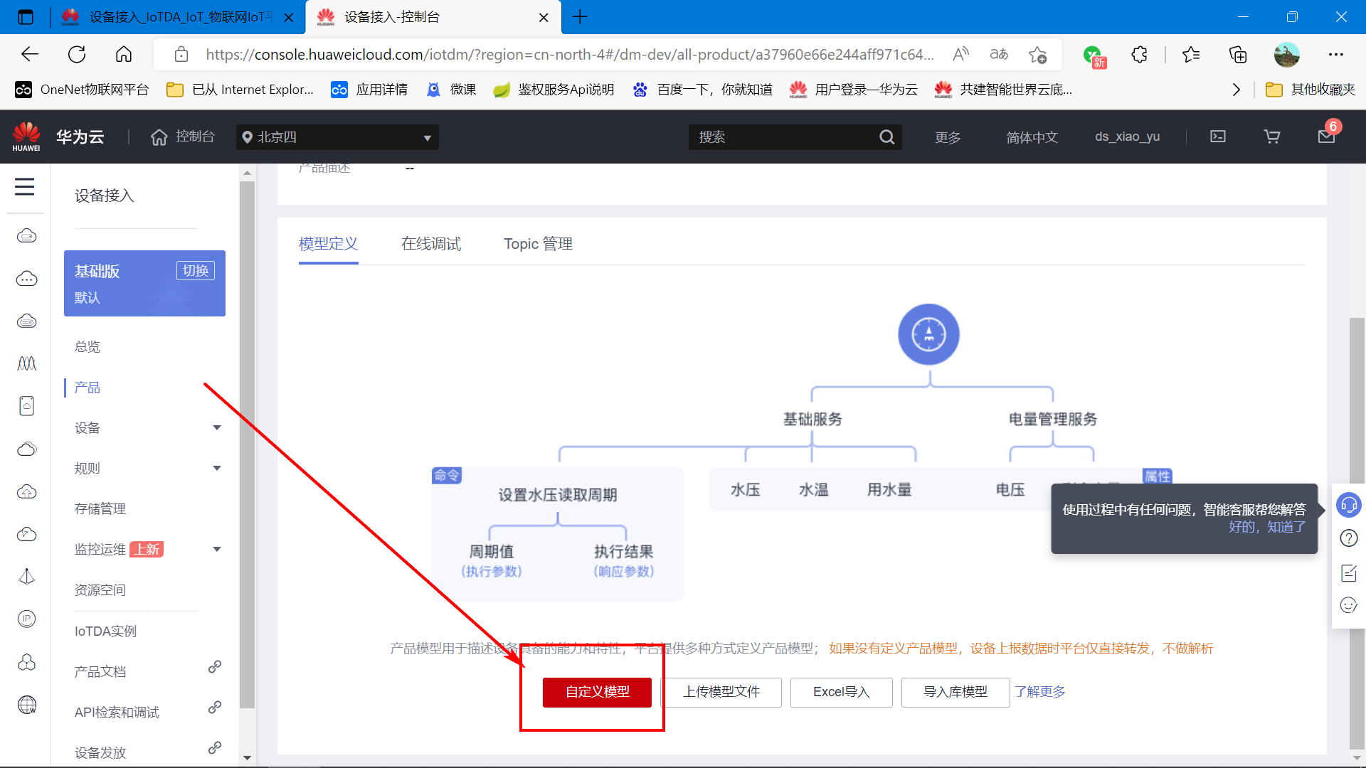The width and height of the screenshot is (1366, 768).
Task: Click the 上传模型文件 button
Action: point(721,692)
